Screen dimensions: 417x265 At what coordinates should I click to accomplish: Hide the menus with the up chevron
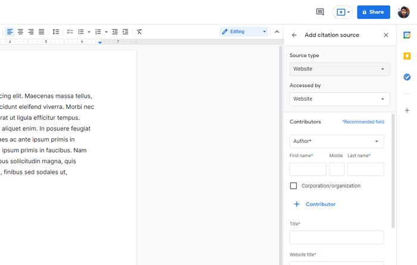click(277, 32)
